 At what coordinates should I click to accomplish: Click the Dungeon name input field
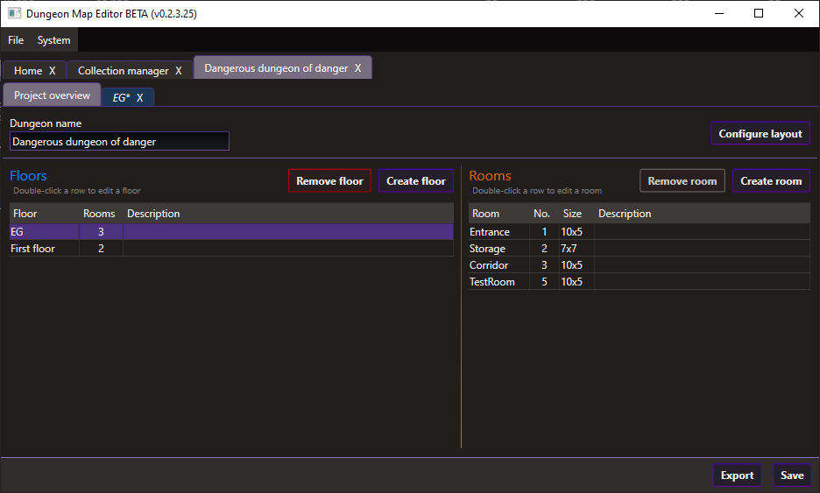[119, 141]
